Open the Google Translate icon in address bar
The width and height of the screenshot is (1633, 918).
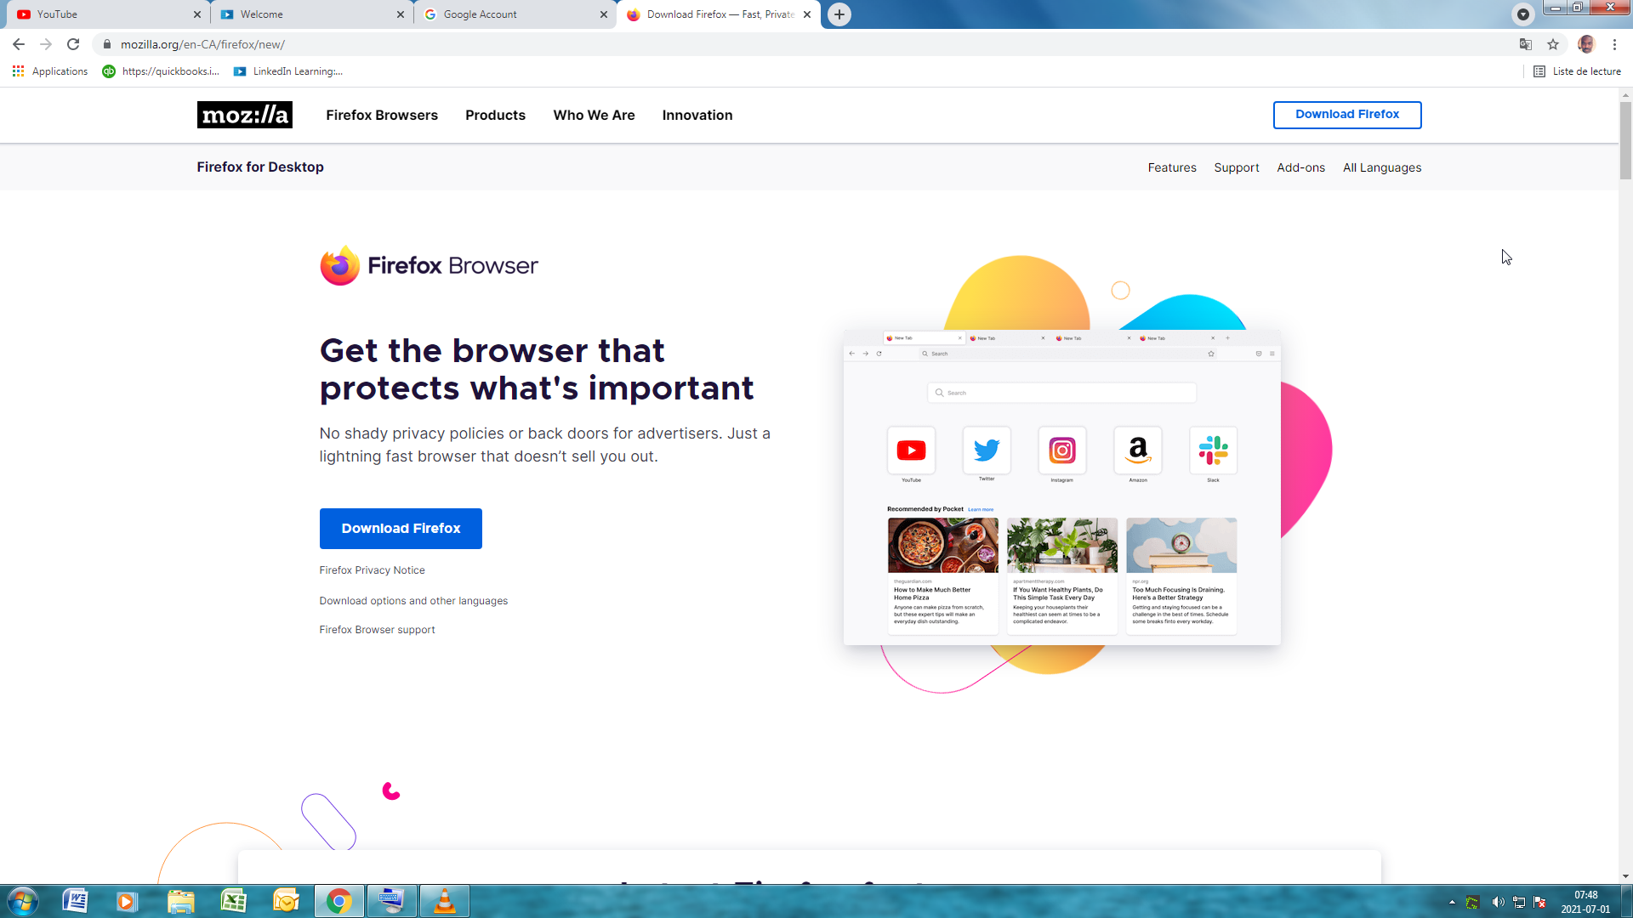pos(1526,44)
